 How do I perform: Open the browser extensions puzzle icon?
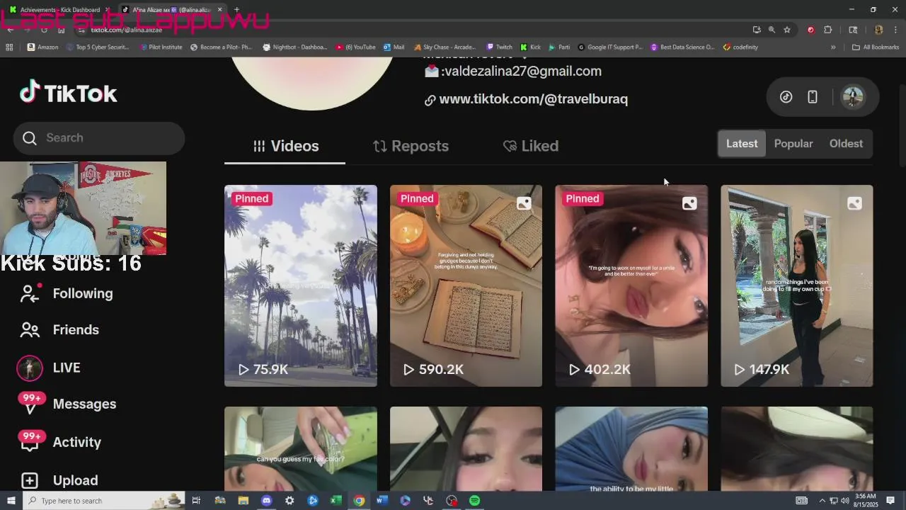click(x=828, y=30)
